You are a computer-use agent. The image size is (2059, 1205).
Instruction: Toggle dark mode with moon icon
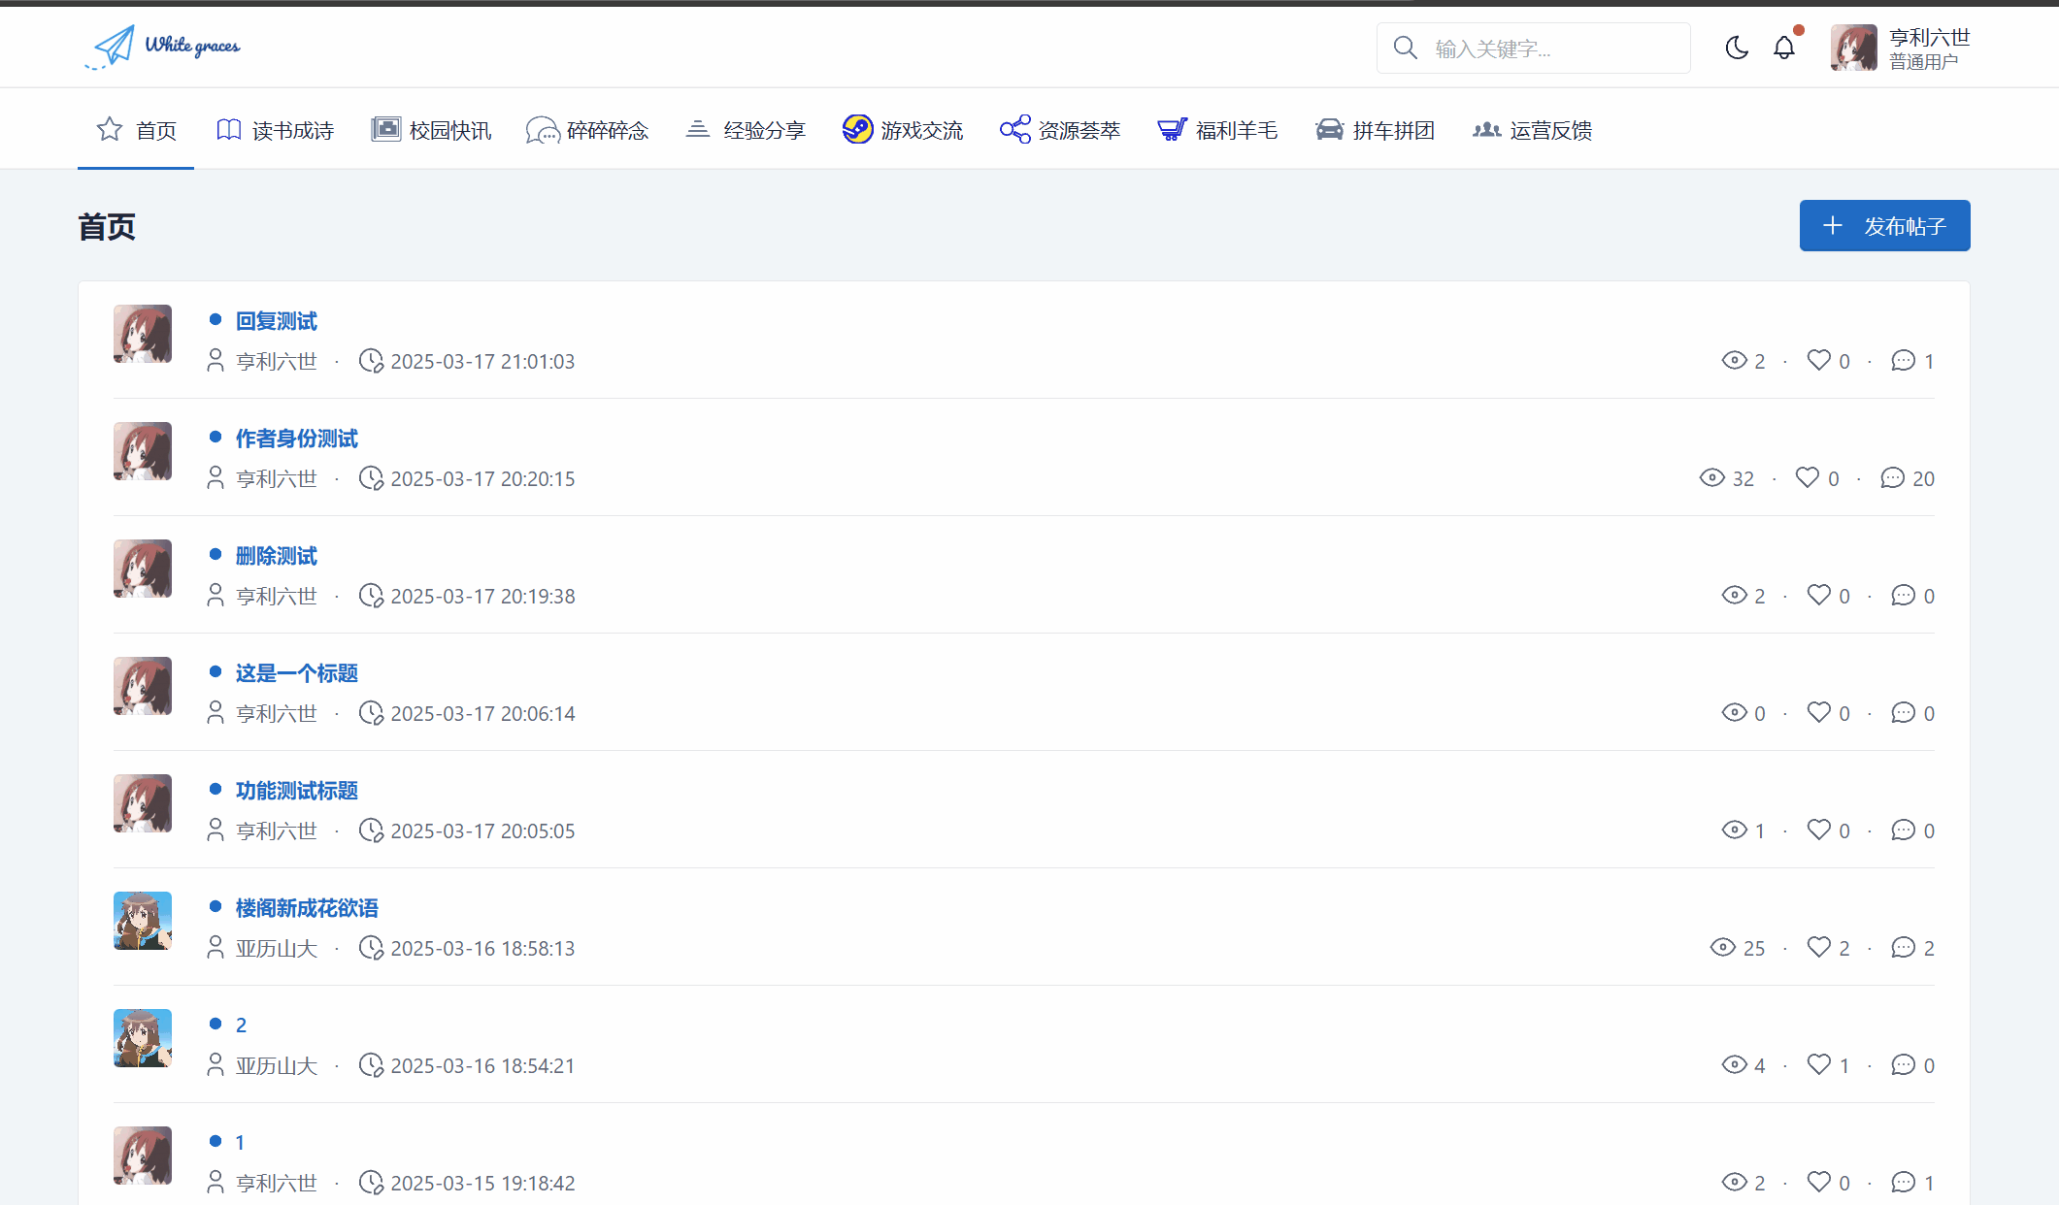tap(1737, 48)
